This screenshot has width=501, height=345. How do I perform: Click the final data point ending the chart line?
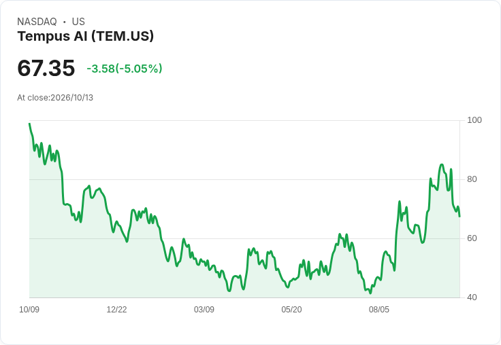pos(459,217)
